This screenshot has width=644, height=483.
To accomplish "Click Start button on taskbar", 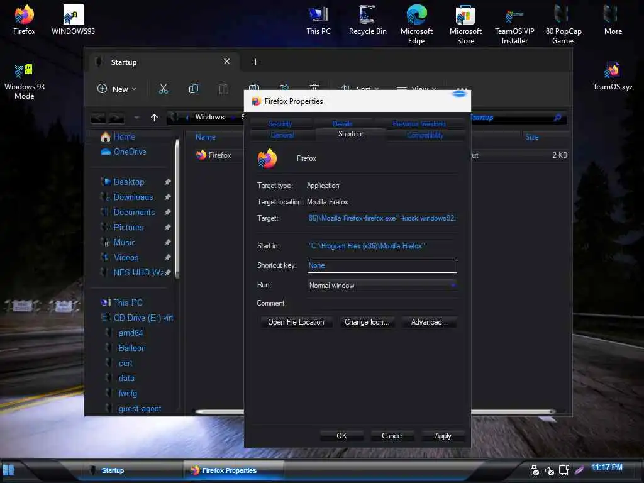I will [x=9, y=470].
